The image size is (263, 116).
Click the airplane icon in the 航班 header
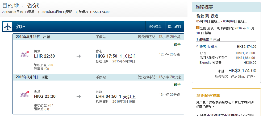pos(8,27)
